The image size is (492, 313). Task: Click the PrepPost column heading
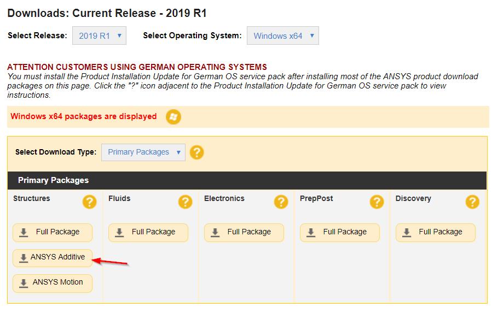316,198
